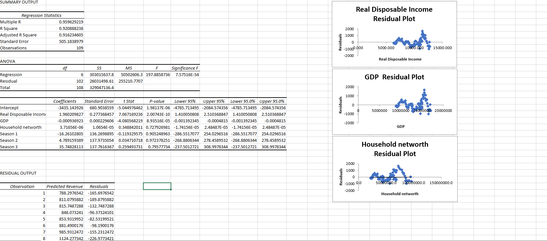Click the Household networth row label
Viewport: 547px width, 241px height.
[21, 127]
